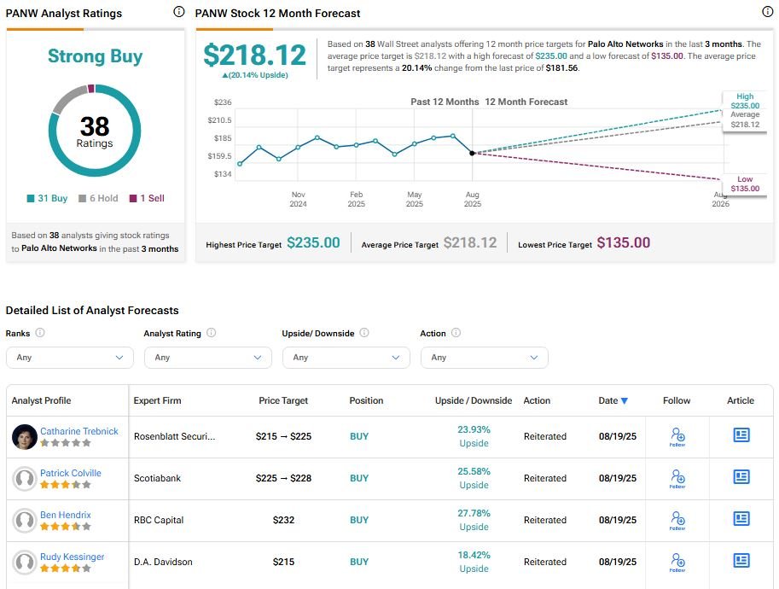Follow analyst Patrick Colville
The height and width of the screenshot is (589, 779).
click(677, 478)
